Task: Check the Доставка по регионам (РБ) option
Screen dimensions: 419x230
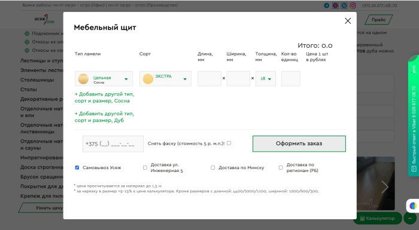Action: [x=281, y=167]
